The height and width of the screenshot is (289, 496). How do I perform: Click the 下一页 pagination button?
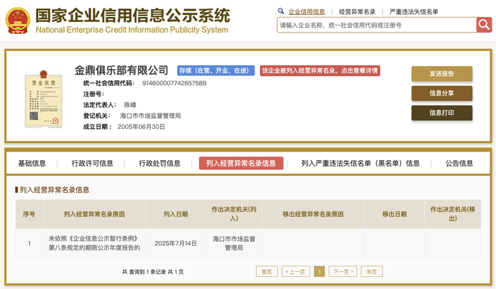pyautogui.click(x=343, y=271)
